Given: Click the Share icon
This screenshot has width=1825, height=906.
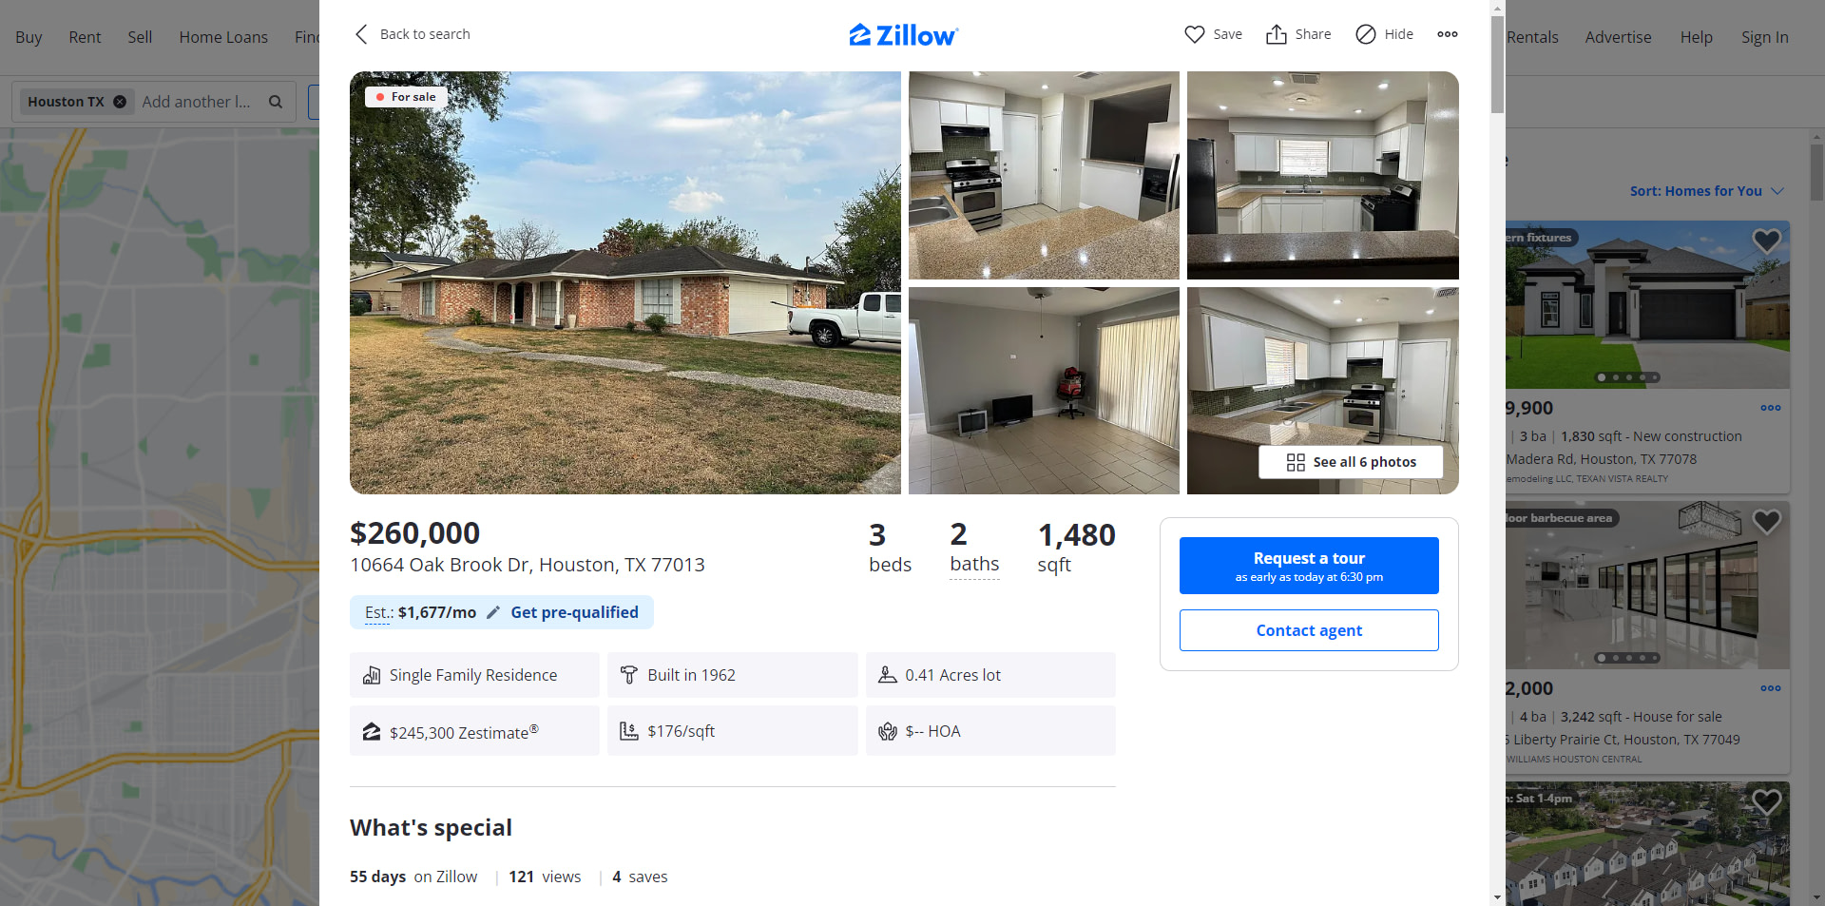Looking at the screenshot, I should (1276, 34).
